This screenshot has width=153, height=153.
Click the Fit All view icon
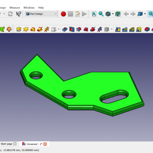coord(94,14)
